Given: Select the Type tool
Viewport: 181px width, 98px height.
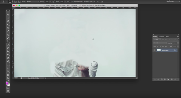Looking at the screenshot, I should point(8,65).
